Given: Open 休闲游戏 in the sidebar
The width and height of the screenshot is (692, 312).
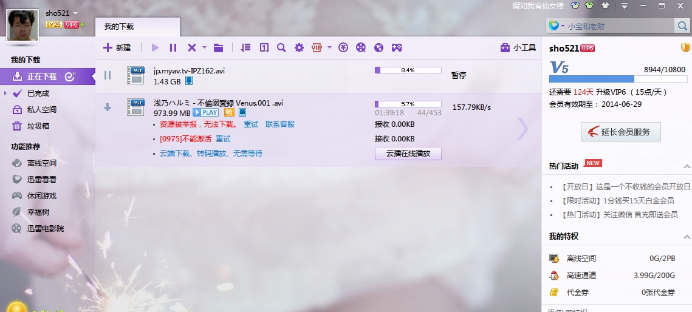Looking at the screenshot, I should pos(42,195).
